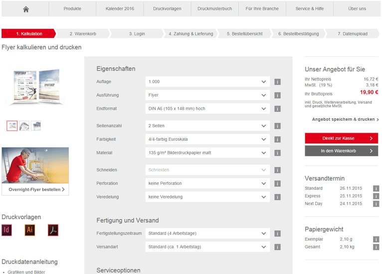Click the home icon in navigation bar

pos(26,9)
